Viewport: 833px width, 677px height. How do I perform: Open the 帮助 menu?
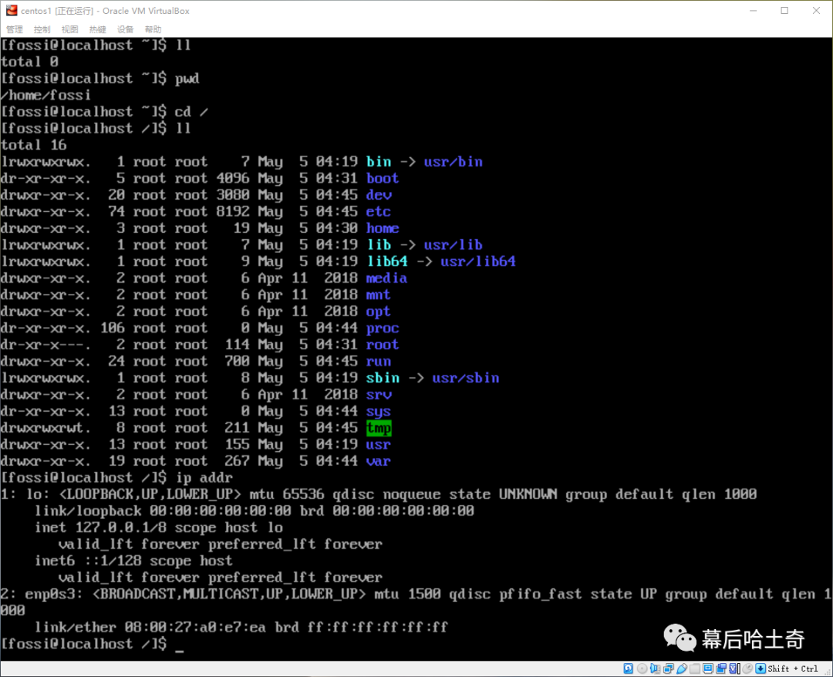153,29
